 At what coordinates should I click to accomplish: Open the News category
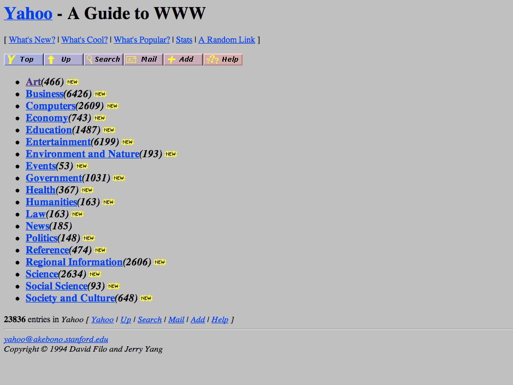click(x=38, y=226)
